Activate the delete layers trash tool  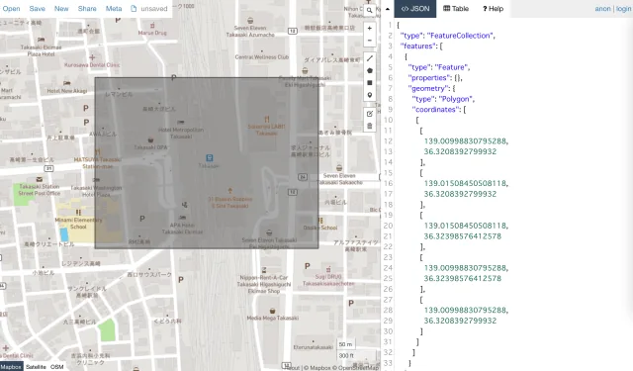coord(369,126)
